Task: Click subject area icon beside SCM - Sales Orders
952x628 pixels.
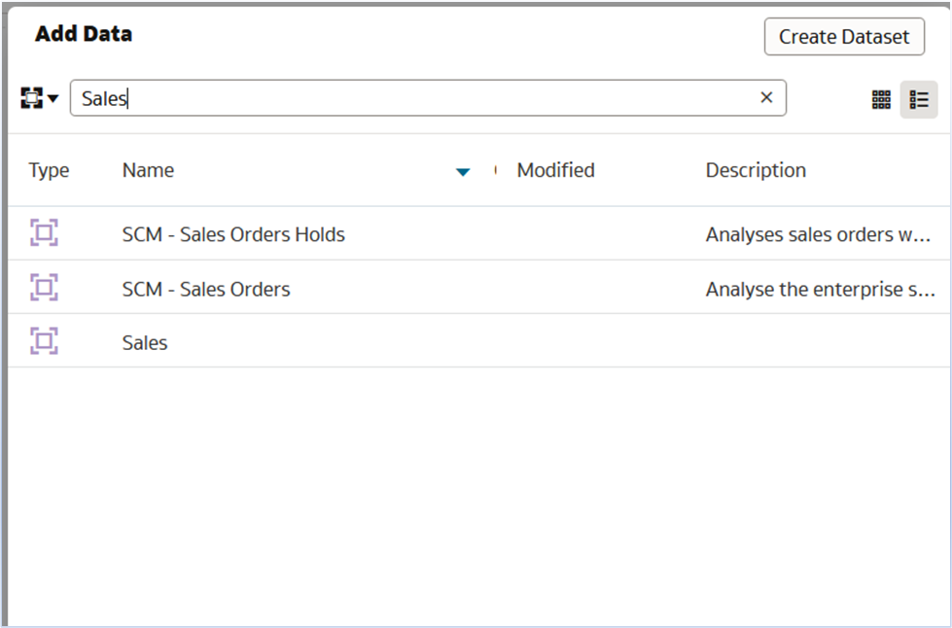Action: [43, 288]
